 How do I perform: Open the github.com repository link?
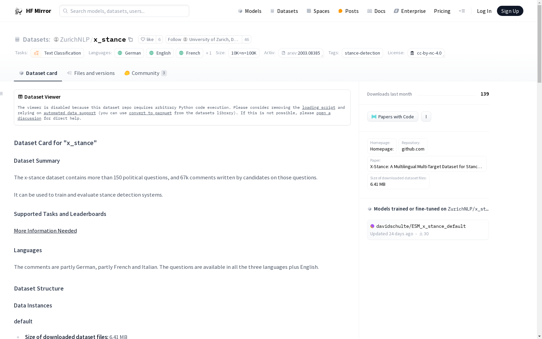[x=413, y=146]
